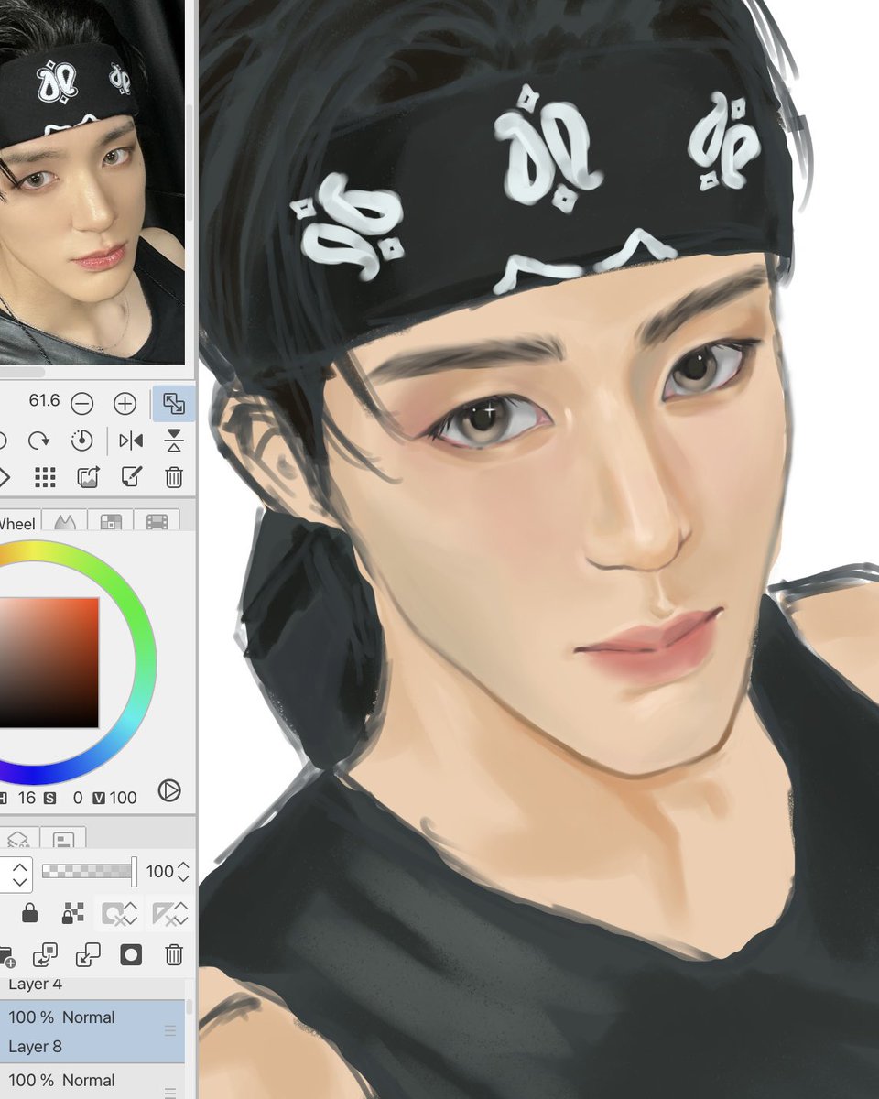Open Color History filmstrip tab
879x1099 pixels.
tap(157, 521)
